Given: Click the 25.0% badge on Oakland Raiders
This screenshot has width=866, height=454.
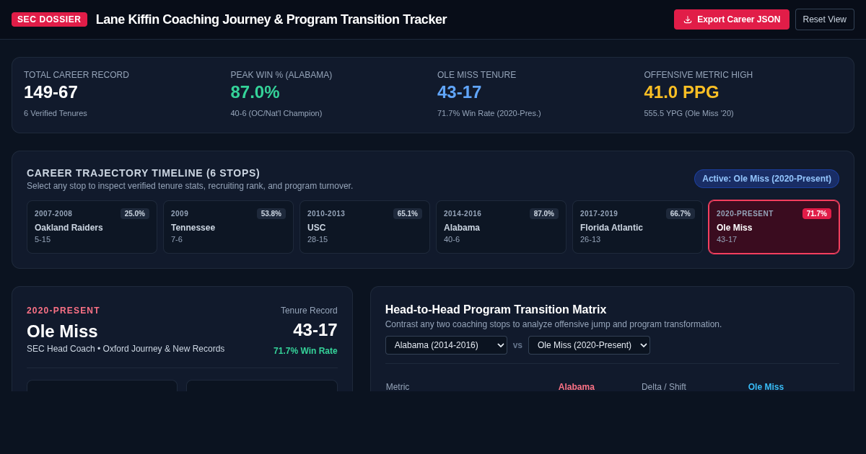Looking at the screenshot, I should coord(135,214).
